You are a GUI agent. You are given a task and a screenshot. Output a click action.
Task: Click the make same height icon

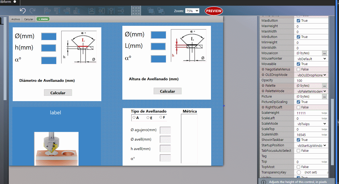[x=102, y=11]
